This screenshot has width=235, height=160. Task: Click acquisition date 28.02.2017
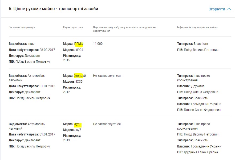pos(47,50)
